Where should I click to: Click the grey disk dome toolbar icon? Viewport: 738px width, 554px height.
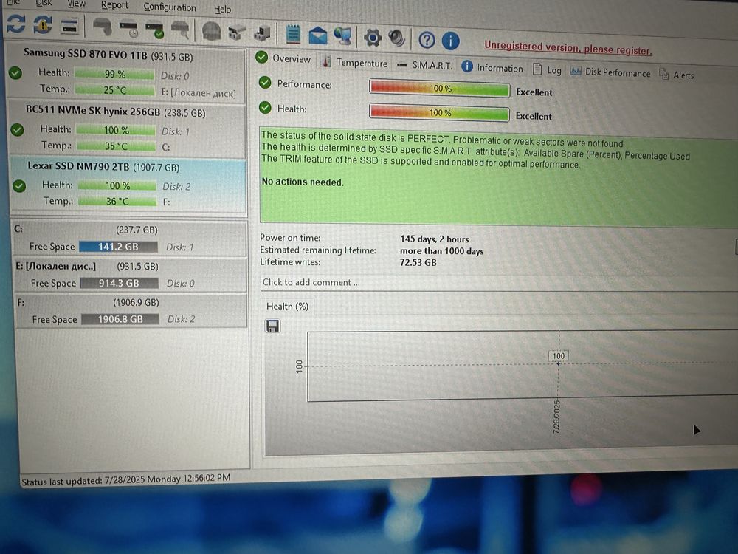pos(211,32)
